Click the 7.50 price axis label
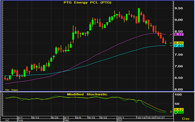 pyautogui.click(x=179, y=55)
